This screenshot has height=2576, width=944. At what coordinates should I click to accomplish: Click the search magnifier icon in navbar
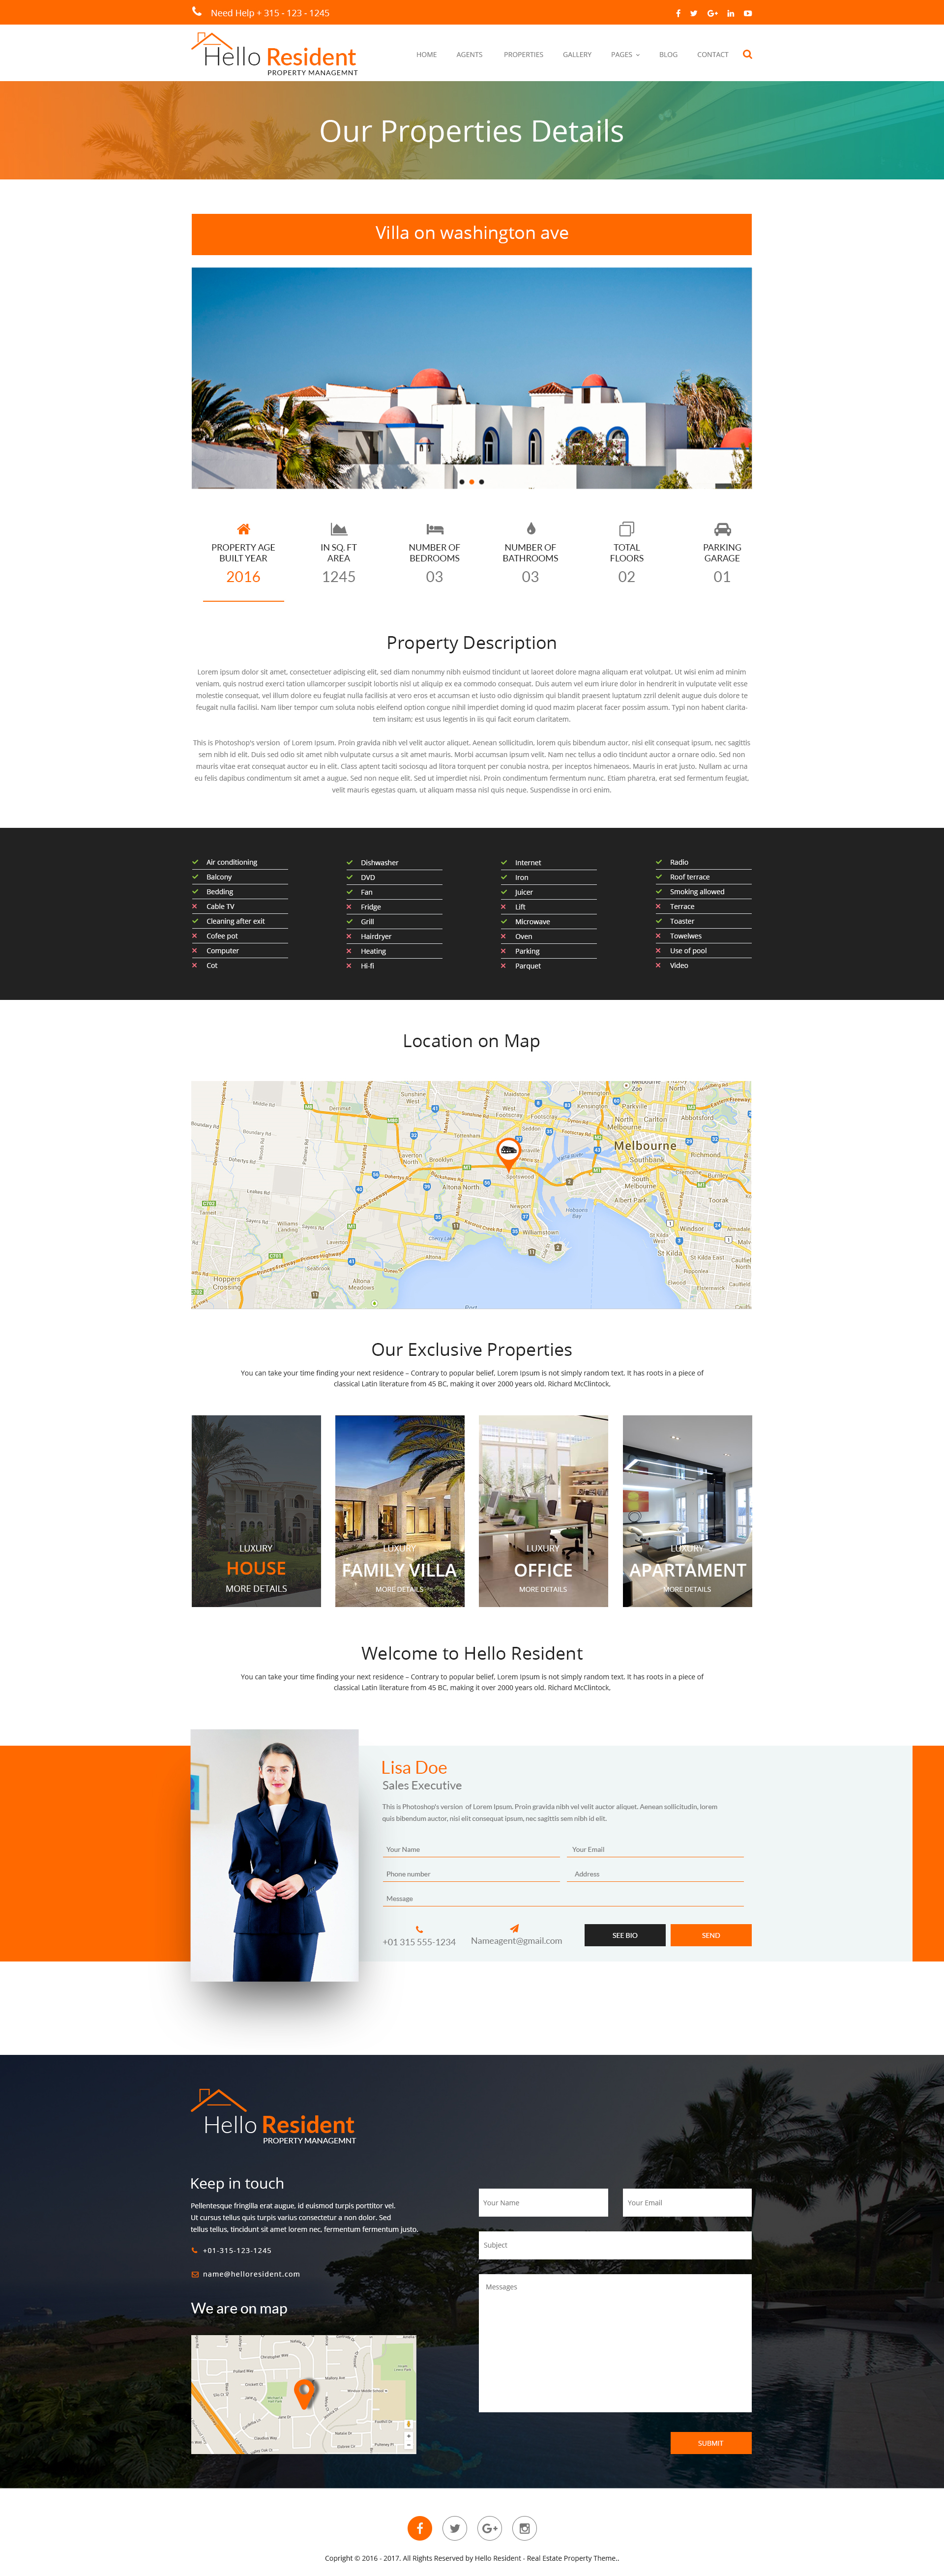click(747, 55)
